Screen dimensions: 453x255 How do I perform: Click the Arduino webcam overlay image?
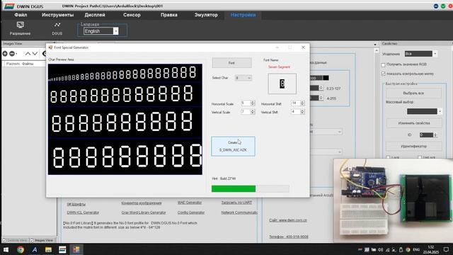[394, 200]
